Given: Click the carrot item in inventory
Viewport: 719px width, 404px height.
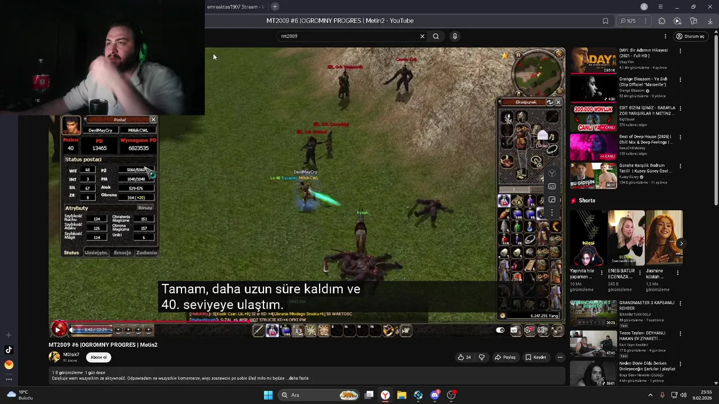Looking at the screenshot, I should point(504,214).
